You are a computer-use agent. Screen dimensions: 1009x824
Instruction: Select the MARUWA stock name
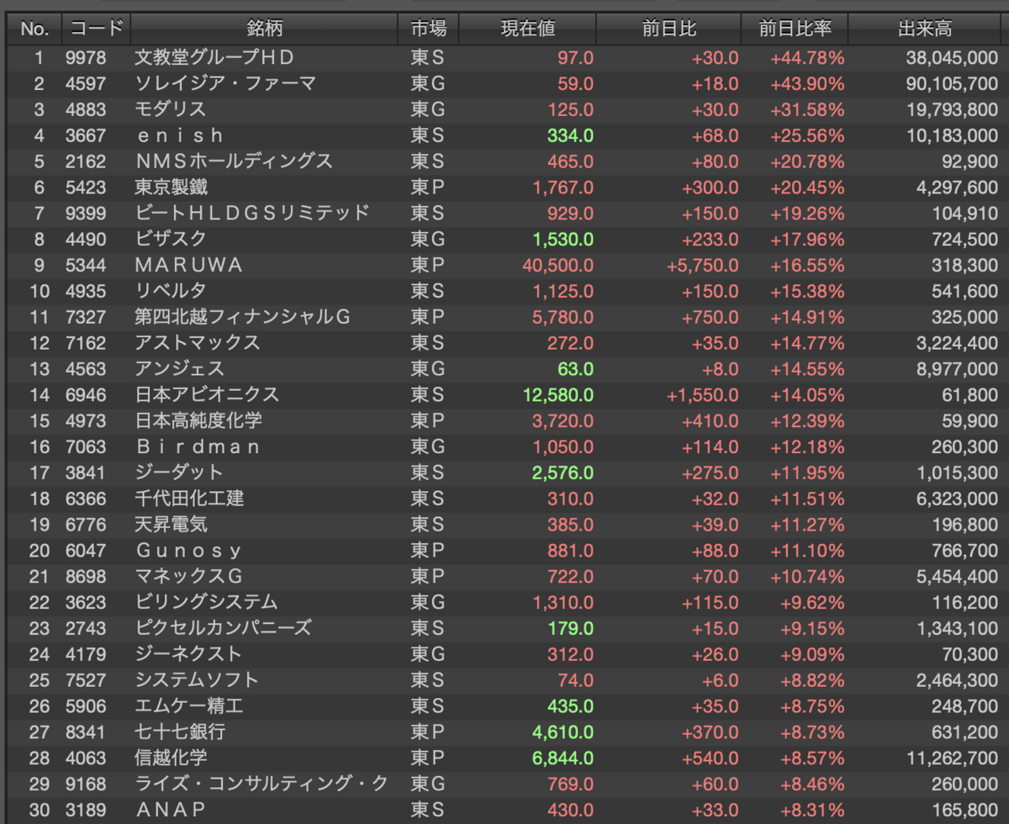188,265
